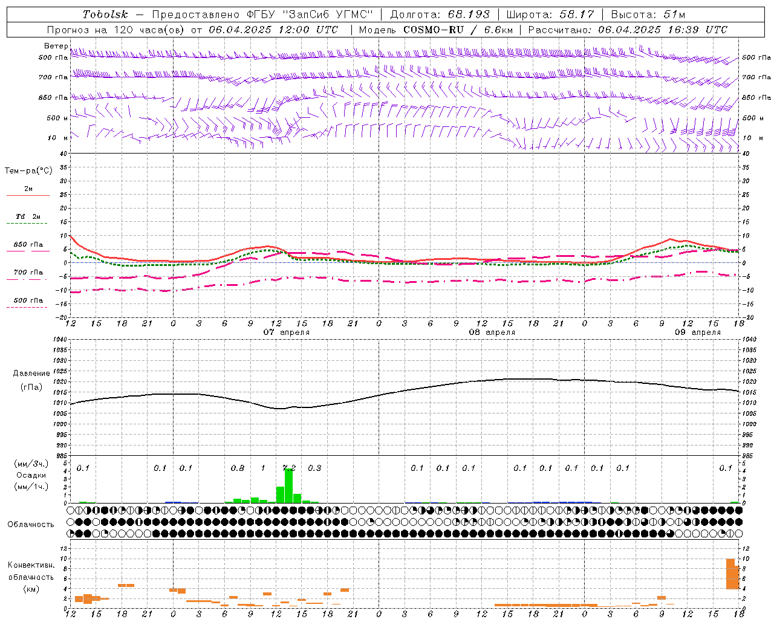Select the "07 апреля" date label

click(287, 332)
